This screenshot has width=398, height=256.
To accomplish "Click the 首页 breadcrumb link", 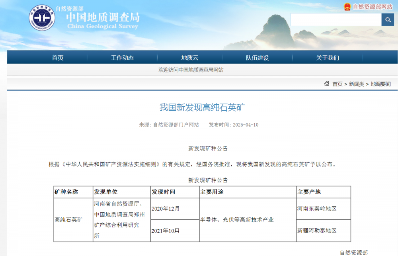I will click(x=337, y=84).
